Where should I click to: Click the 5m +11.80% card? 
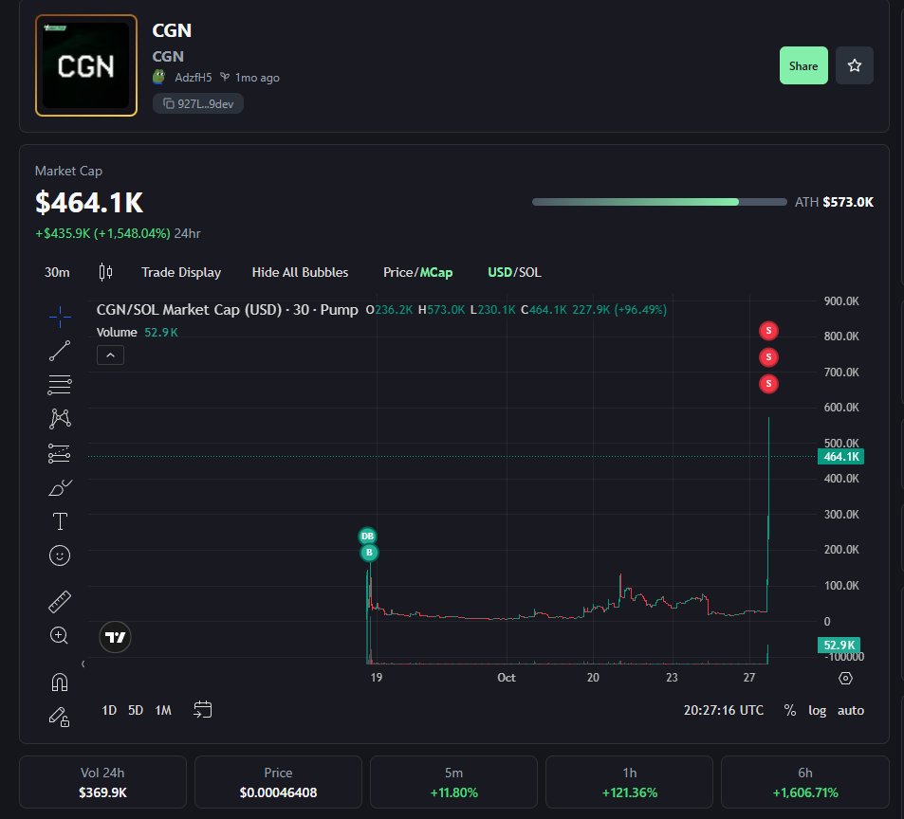tap(453, 782)
